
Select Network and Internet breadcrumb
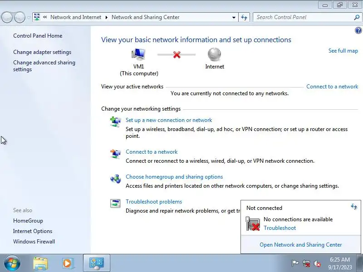coord(76,17)
